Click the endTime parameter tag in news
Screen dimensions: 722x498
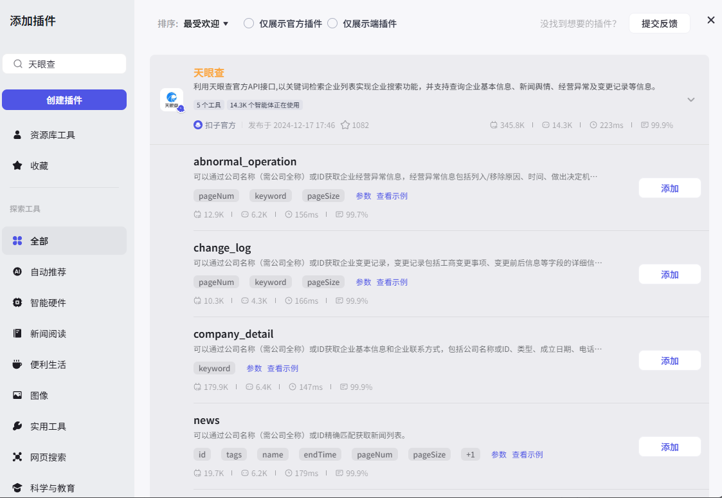tap(320, 454)
